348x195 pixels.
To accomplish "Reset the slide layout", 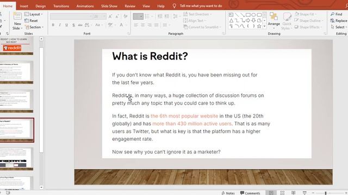I will pos(31,21).
